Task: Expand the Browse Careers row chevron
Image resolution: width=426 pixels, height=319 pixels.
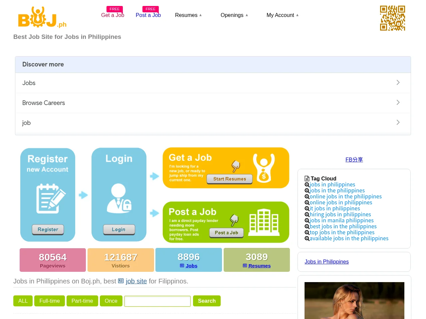Action: pos(398,102)
